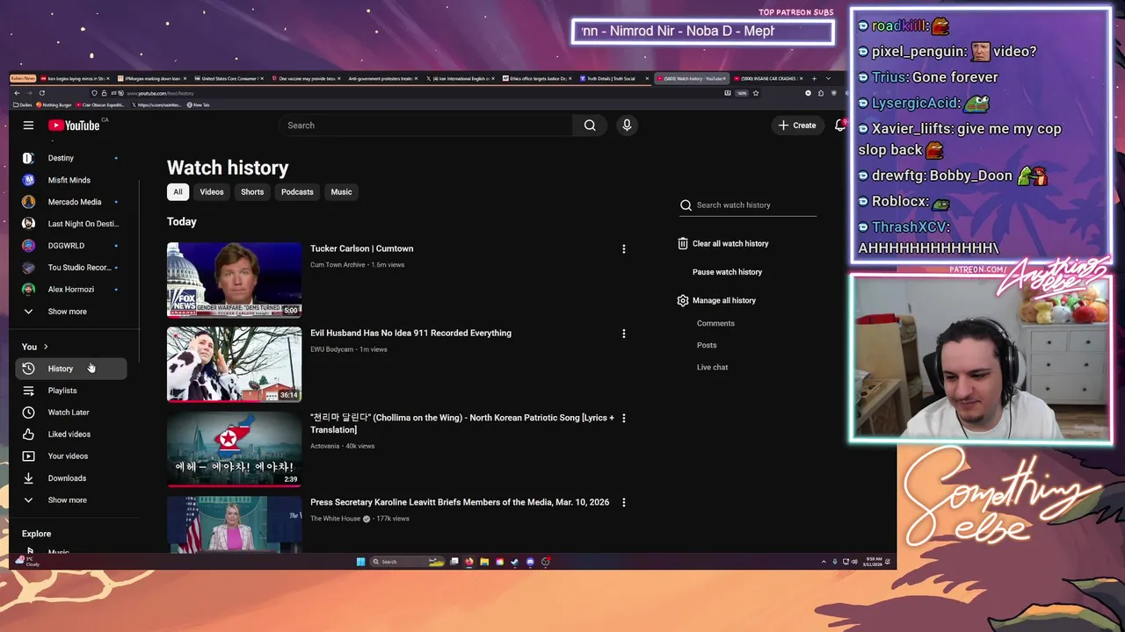The image size is (1125, 632).
Task: Click Pause watch history
Action: click(727, 272)
